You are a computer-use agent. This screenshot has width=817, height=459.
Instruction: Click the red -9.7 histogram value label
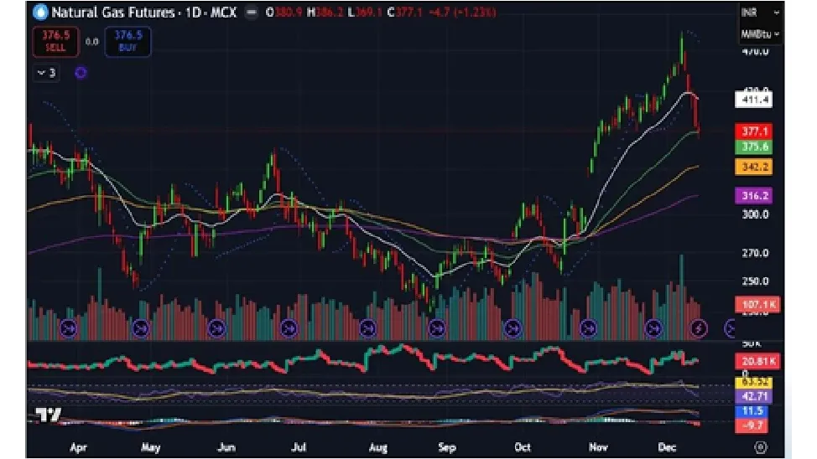pyautogui.click(x=753, y=425)
